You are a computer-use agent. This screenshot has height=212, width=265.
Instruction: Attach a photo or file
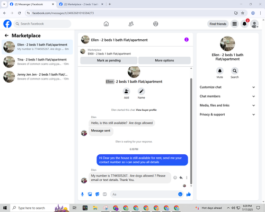[90, 195]
